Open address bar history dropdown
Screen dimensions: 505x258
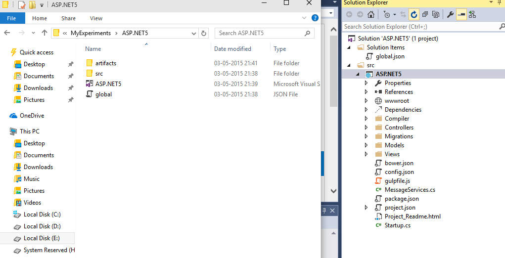point(193,33)
